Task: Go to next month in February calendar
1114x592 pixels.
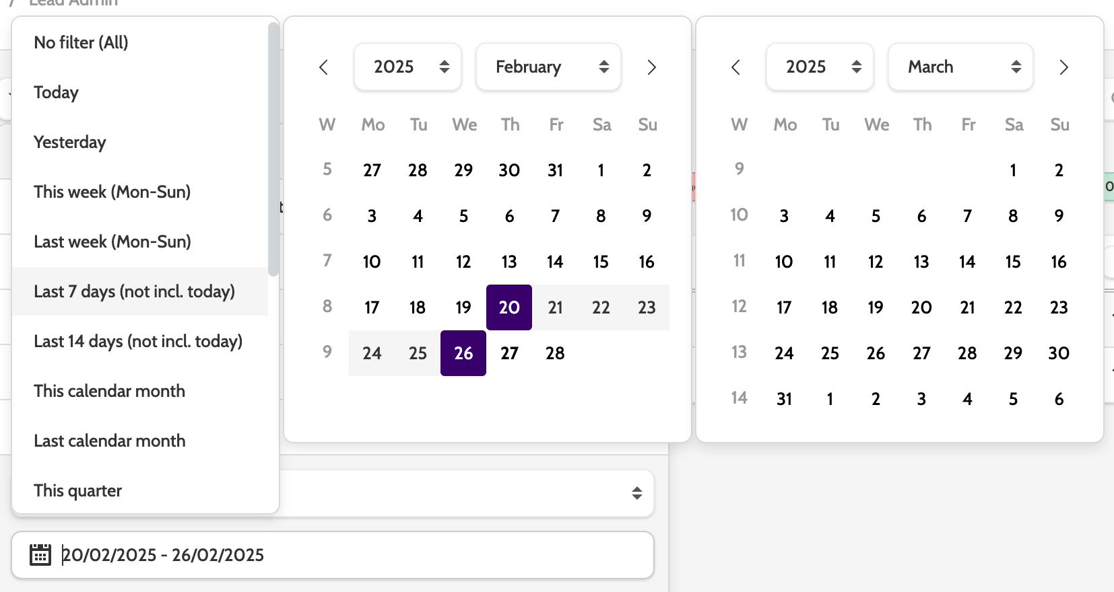Action: pos(651,67)
